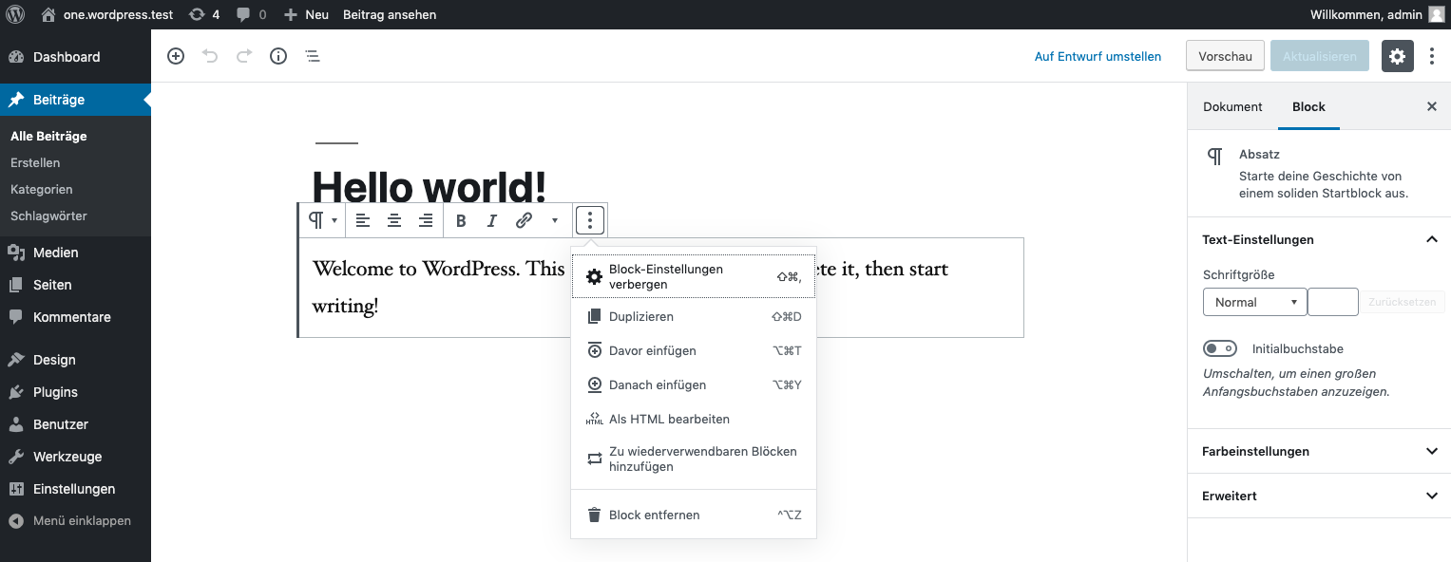Viewport: 1451px width, 562px height.
Task: Select Block-Einstellungen verbergen
Action: pyautogui.click(x=694, y=276)
